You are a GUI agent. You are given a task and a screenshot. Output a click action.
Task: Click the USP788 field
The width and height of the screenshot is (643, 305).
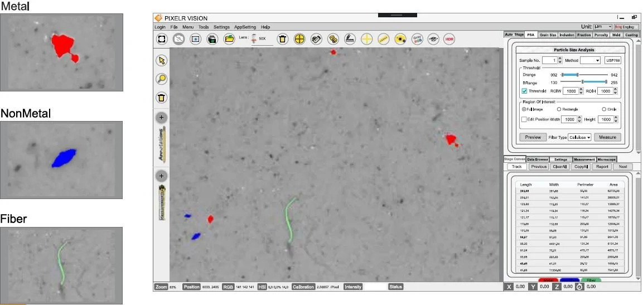coord(613,60)
